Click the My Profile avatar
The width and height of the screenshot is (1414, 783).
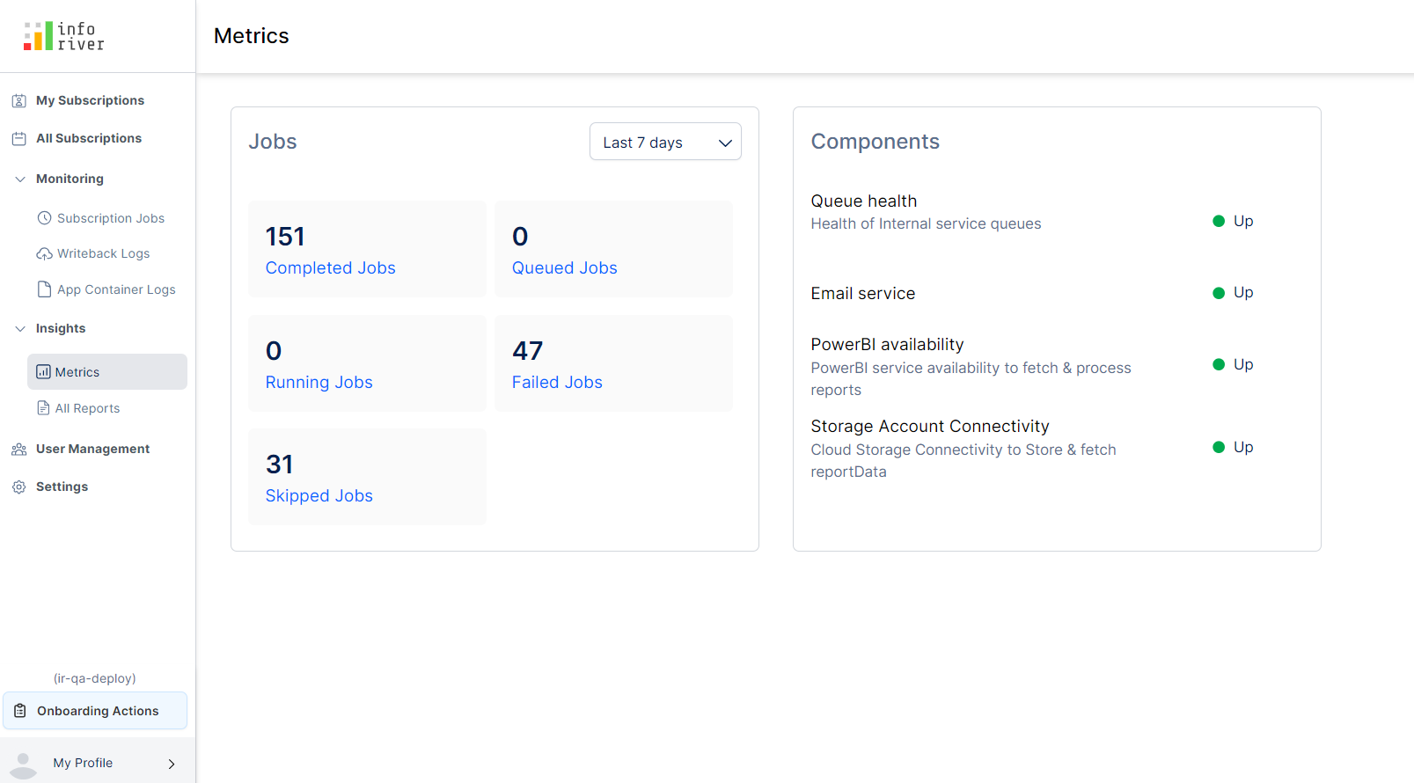point(23,764)
